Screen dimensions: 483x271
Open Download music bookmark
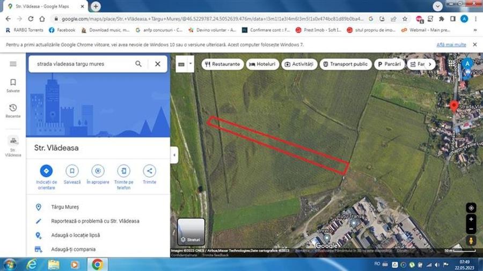pyautogui.click(x=105, y=30)
